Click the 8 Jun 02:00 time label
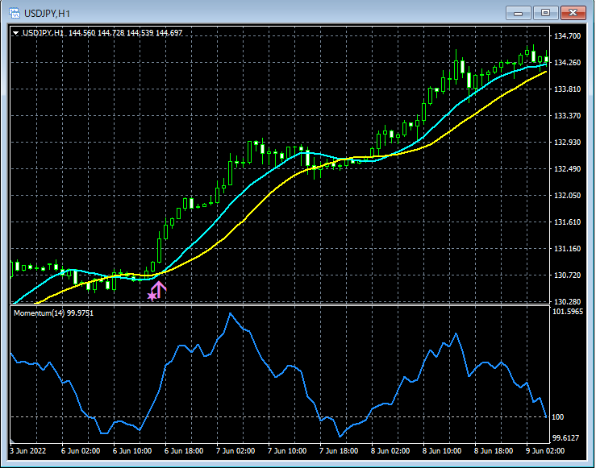 pos(390,451)
